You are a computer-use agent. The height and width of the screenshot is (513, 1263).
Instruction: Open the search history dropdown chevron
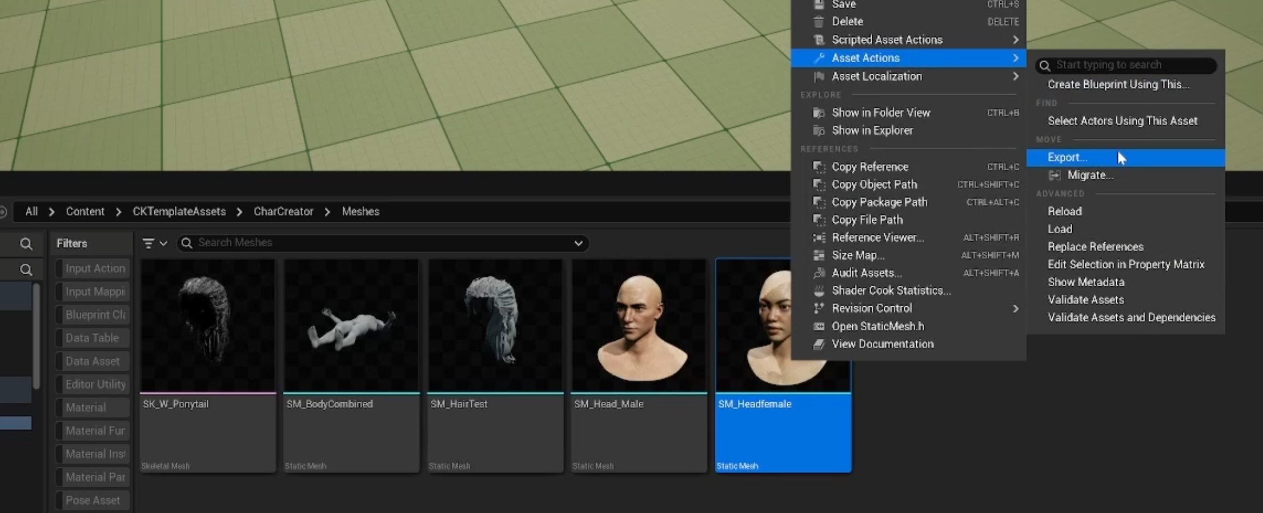[578, 243]
